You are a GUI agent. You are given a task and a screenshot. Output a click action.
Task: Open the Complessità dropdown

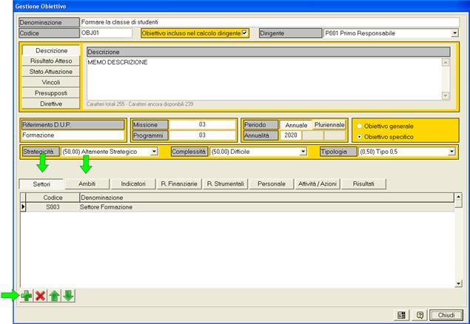[303, 152]
